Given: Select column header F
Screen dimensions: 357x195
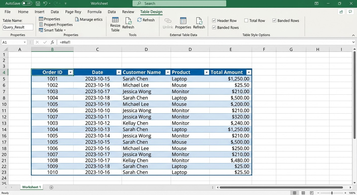Looking at the screenshot, I should (x=264, y=50).
